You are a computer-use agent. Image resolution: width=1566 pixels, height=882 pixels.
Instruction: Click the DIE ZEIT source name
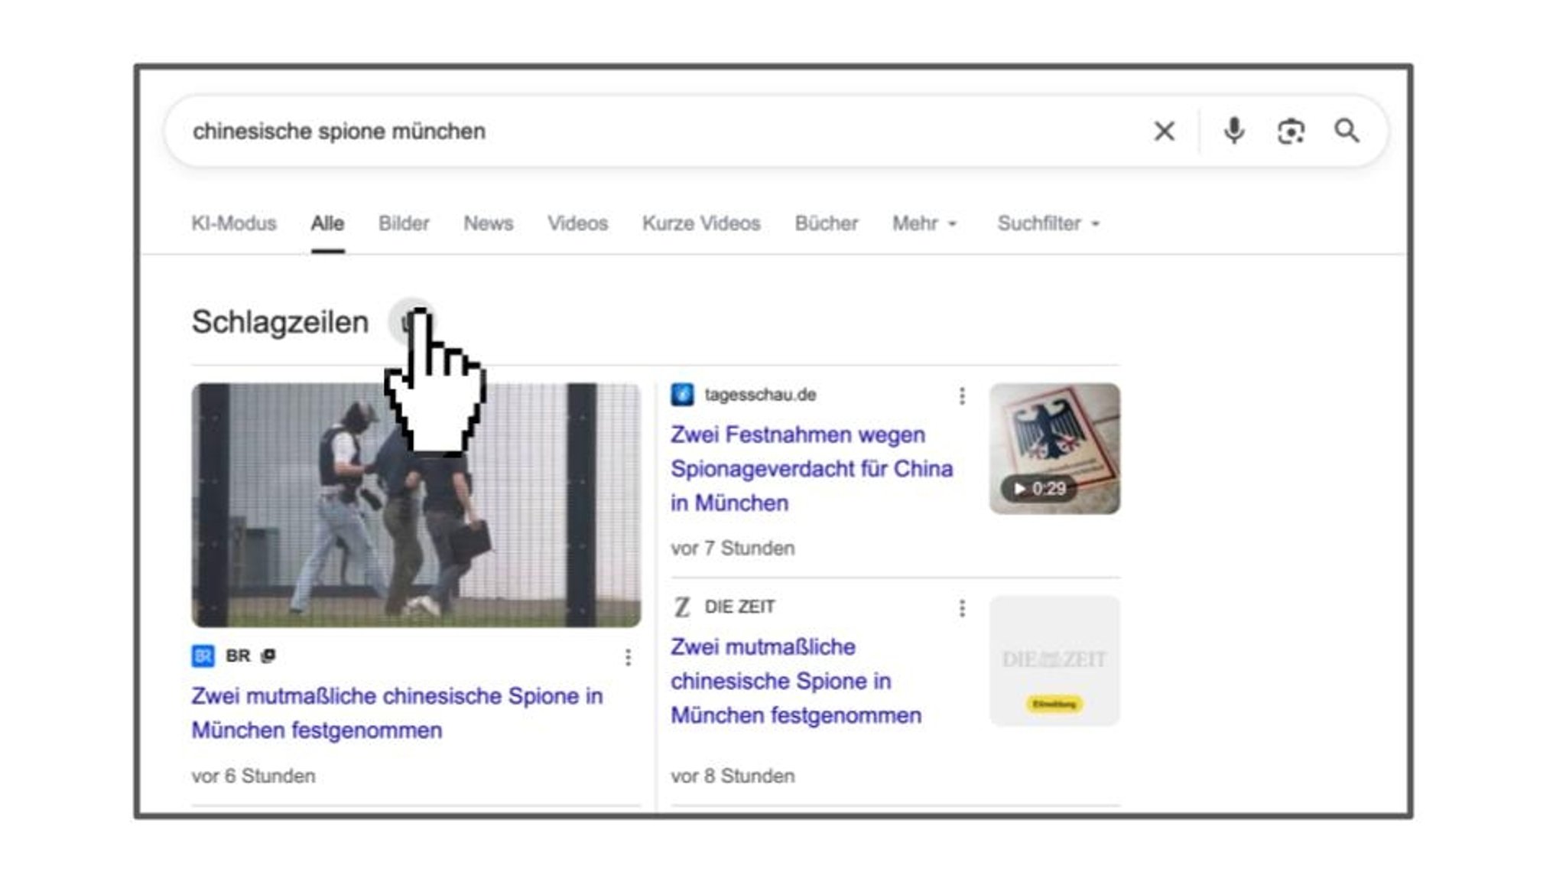(x=739, y=607)
